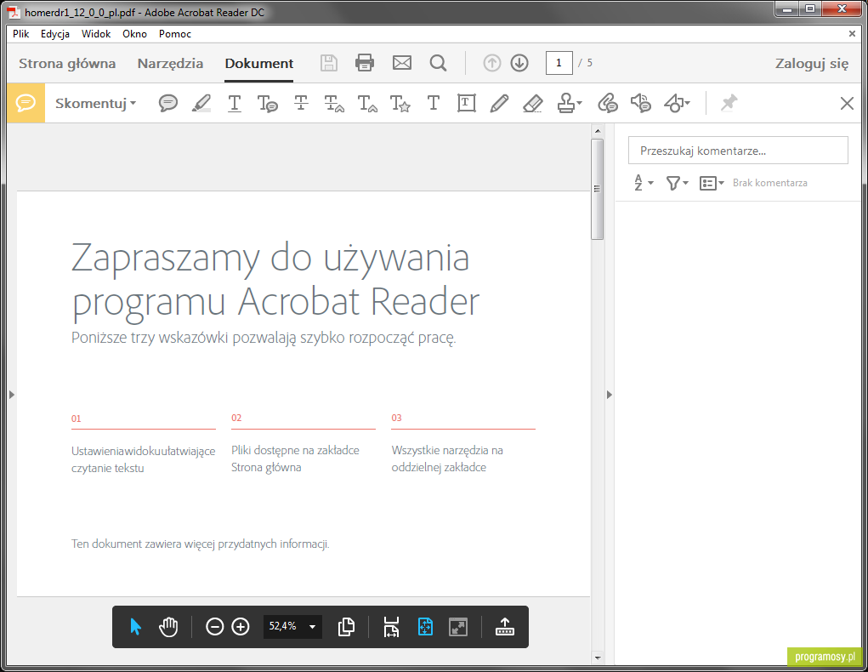
Task: Go to next page with the down arrow
Action: pos(519,63)
